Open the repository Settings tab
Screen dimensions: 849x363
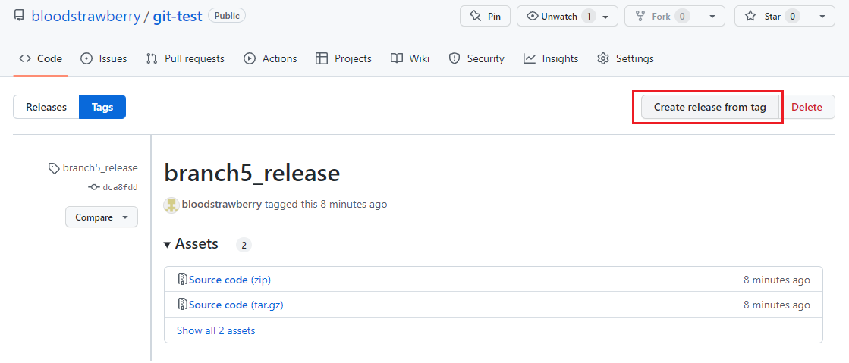point(625,58)
